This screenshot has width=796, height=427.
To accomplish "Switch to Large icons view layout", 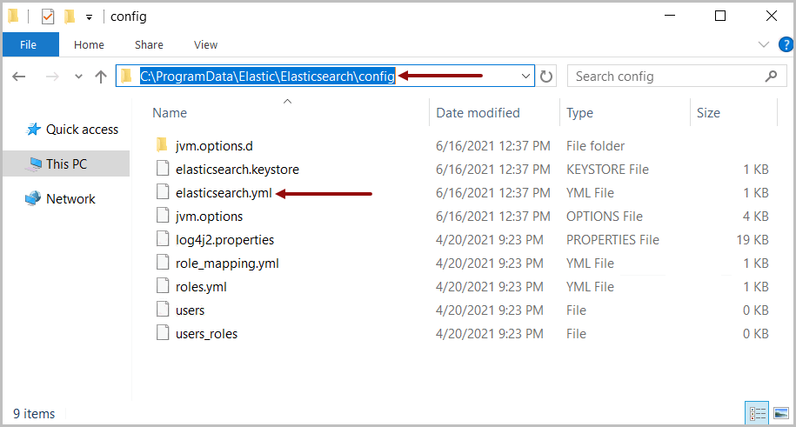I will coord(781,413).
